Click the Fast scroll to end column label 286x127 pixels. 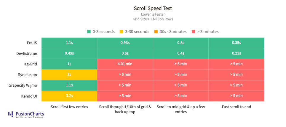point(237,107)
